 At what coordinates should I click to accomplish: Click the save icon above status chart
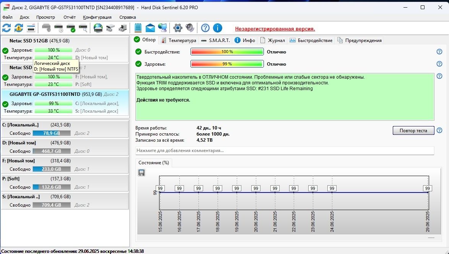coord(142,173)
